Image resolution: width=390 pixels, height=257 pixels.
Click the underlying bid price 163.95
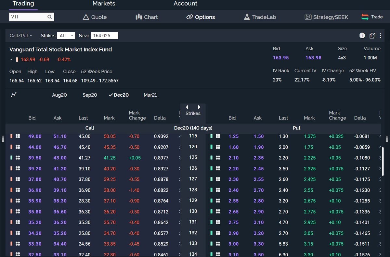click(281, 58)
